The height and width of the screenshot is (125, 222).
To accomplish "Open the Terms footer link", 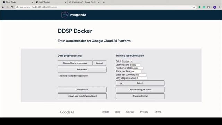I will pos(158,112).
